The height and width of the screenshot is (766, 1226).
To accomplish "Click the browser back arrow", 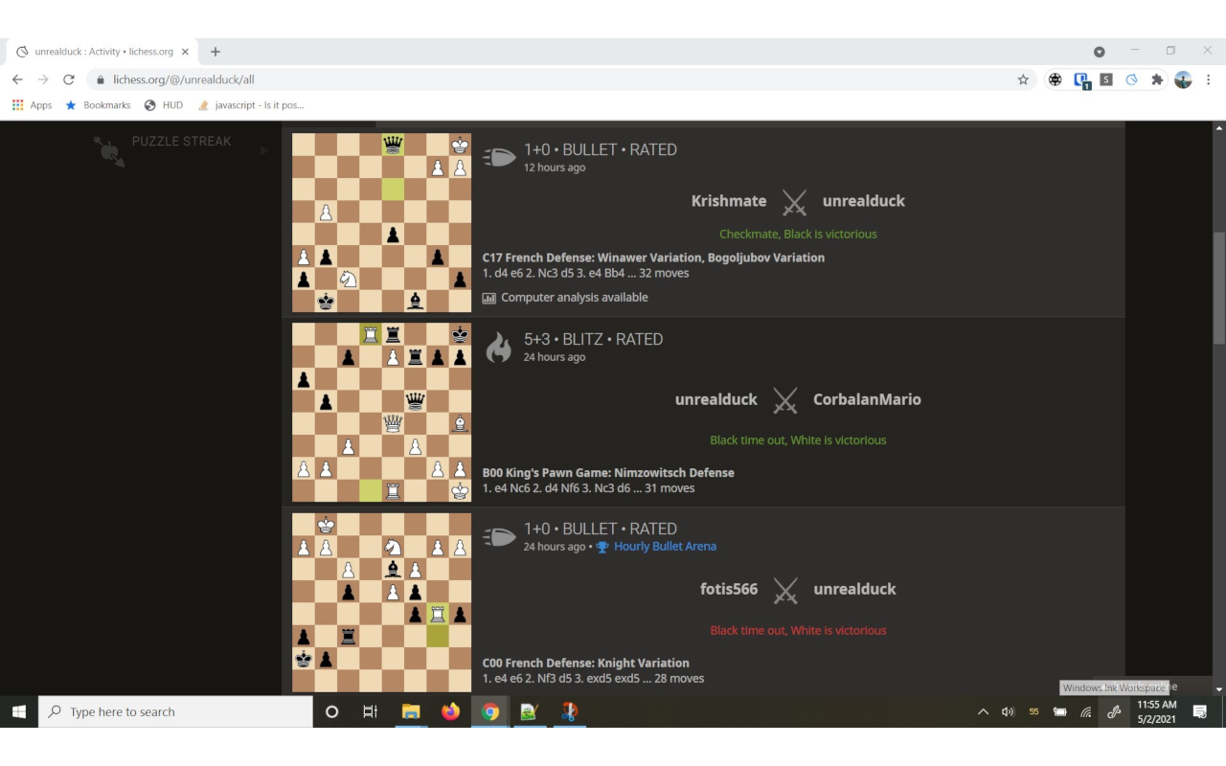I will pyautogui.click(x=17, y=79).
